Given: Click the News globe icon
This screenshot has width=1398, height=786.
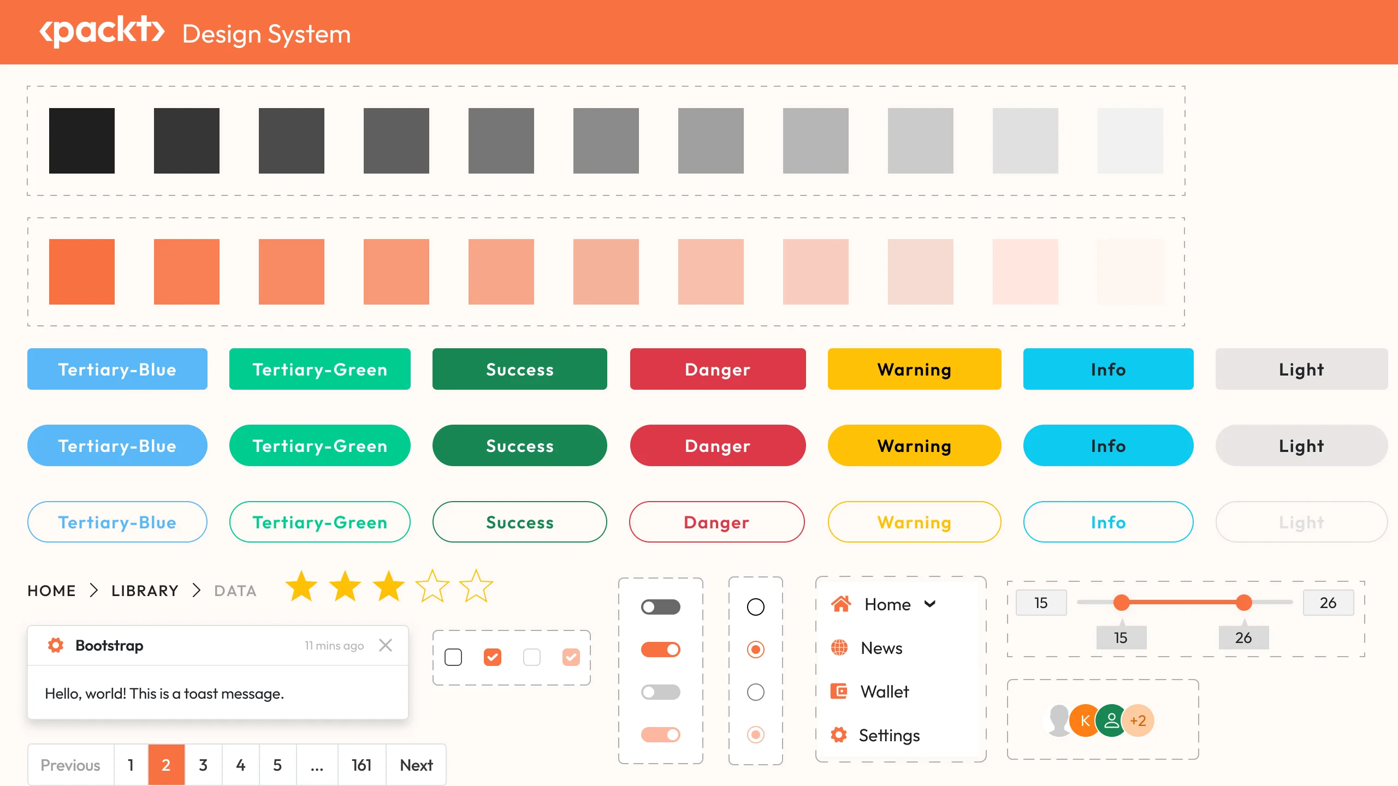Looking at the screenshot, I should click(839, 648).
